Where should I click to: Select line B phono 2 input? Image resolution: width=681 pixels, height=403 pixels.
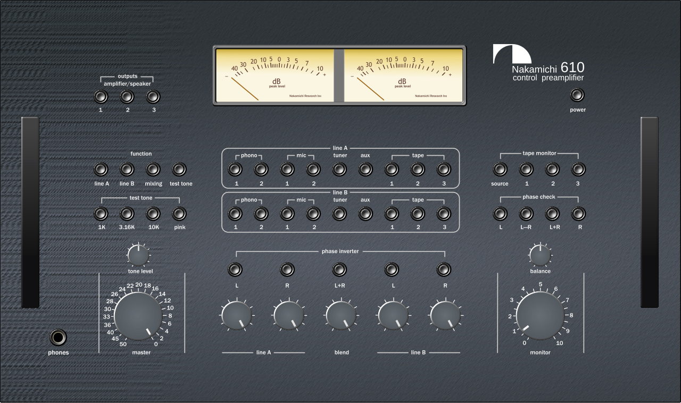click(x=261, y=214)
